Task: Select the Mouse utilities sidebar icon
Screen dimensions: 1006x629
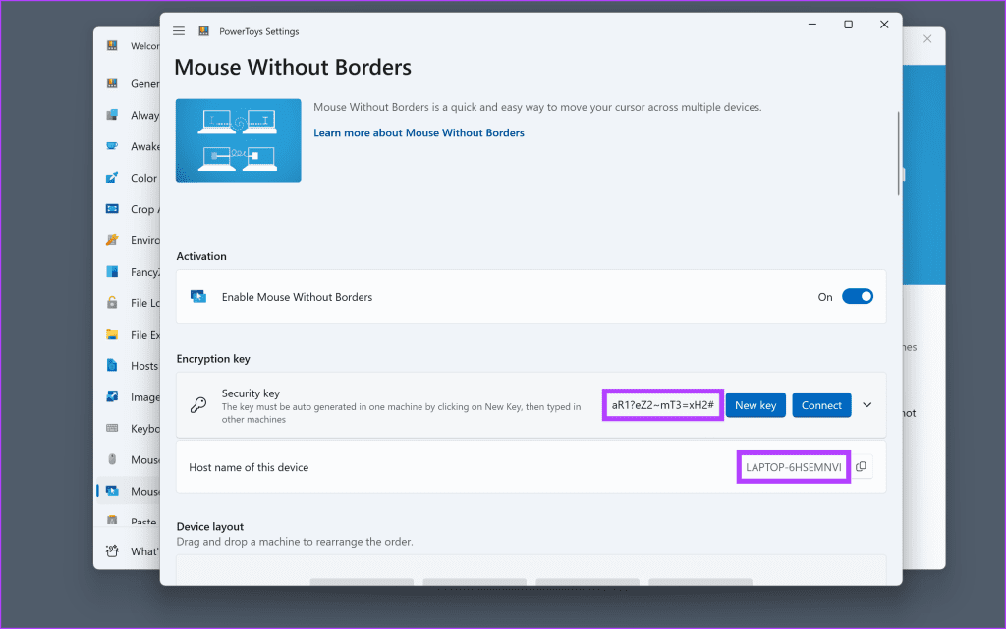Action: [112, 459]
